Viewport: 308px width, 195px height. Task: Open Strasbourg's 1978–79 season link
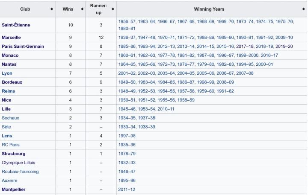pos(127,154)
